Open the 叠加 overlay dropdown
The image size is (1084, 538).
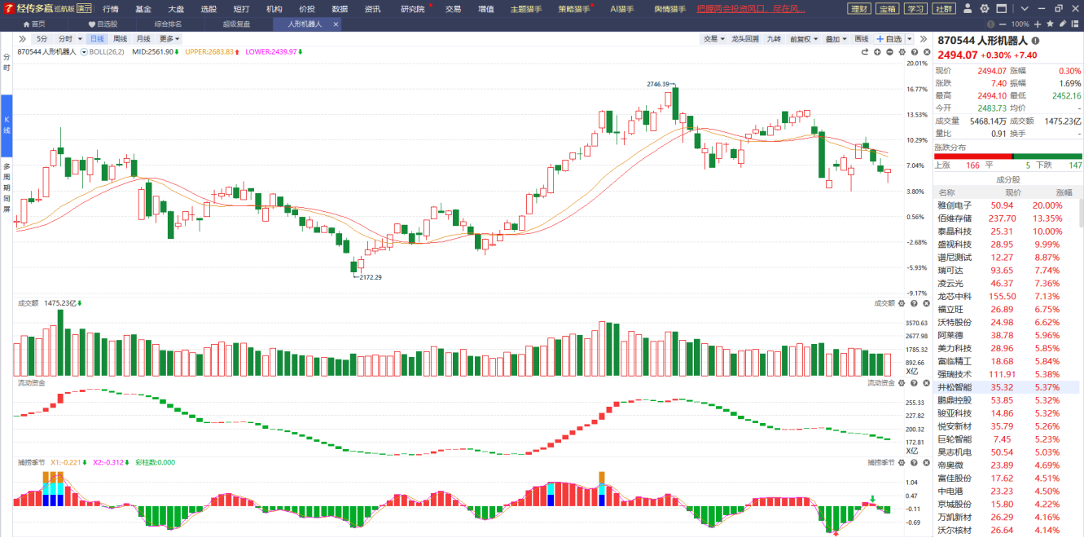pos(835,39)
